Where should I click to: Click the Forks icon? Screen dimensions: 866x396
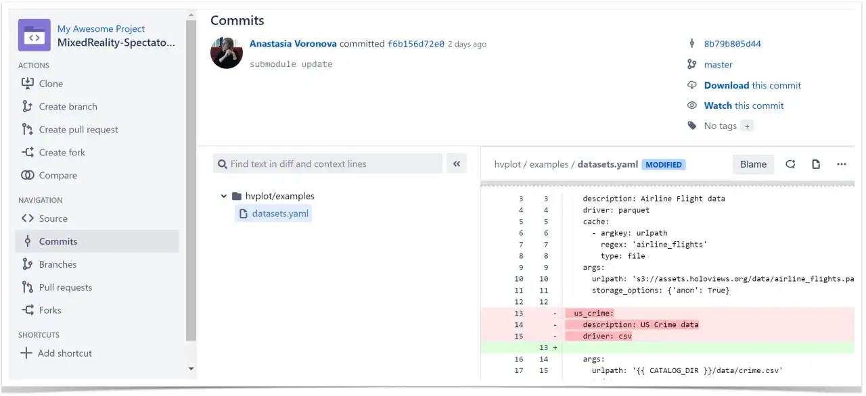27,310
